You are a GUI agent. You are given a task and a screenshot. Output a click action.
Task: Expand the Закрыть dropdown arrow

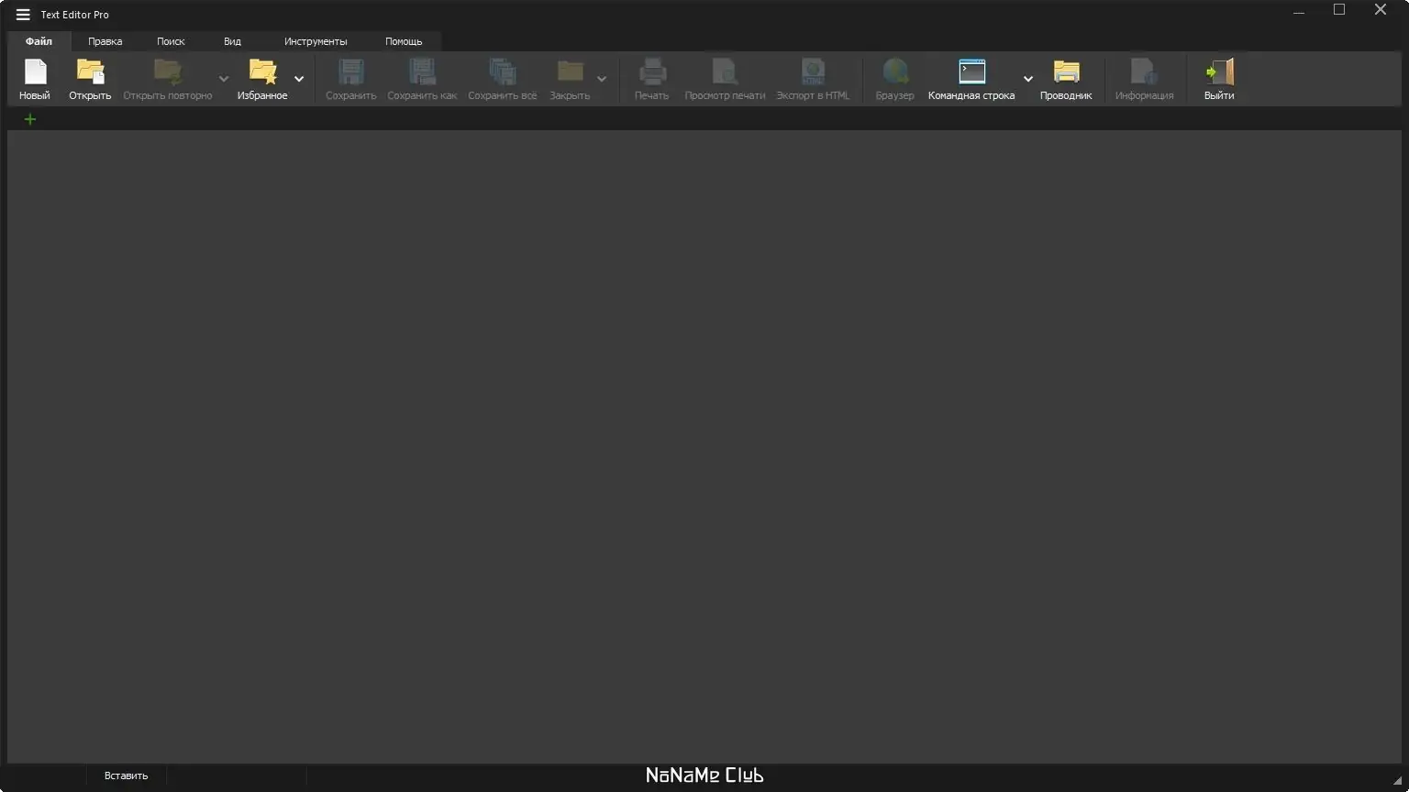(x=602, y=79)
